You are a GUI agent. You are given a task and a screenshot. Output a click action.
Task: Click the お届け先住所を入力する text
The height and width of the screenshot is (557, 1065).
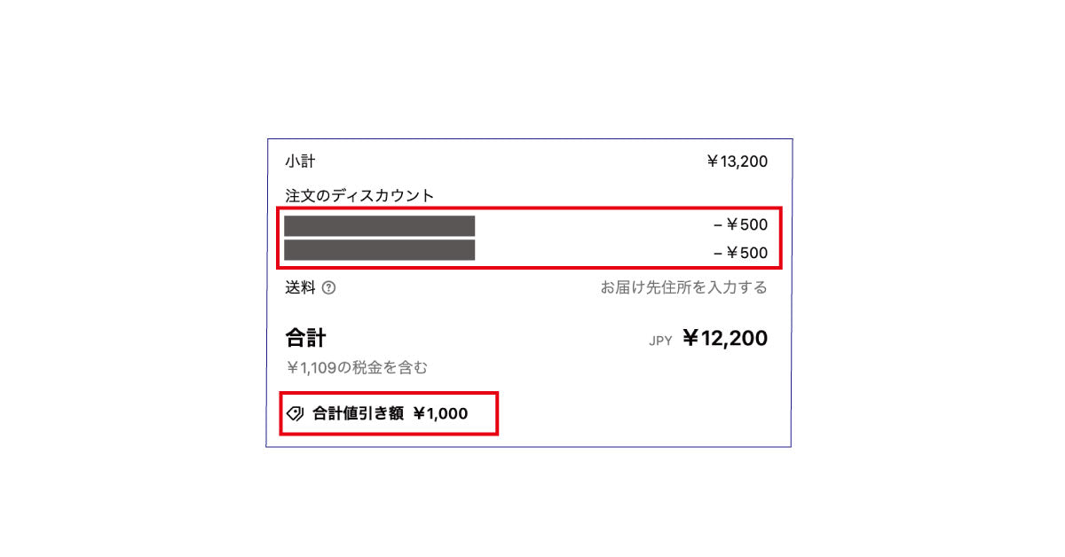pos(683,287)
